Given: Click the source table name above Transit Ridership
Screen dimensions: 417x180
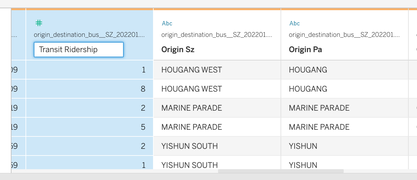Looking at the screenshot, I should coord(89,35).
